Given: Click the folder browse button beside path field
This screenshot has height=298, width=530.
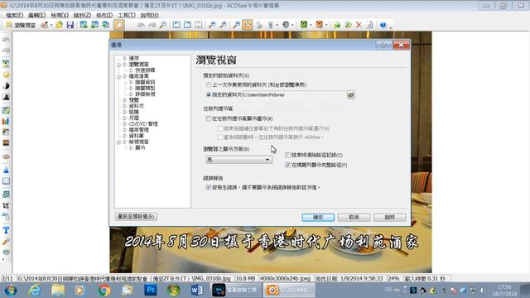Looking at the screenshot, I should click(351, 95).
